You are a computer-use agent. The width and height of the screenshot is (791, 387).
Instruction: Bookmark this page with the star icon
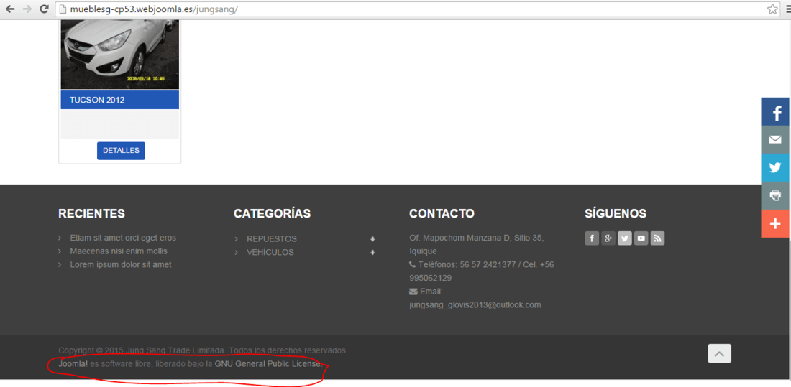point(772,9)
